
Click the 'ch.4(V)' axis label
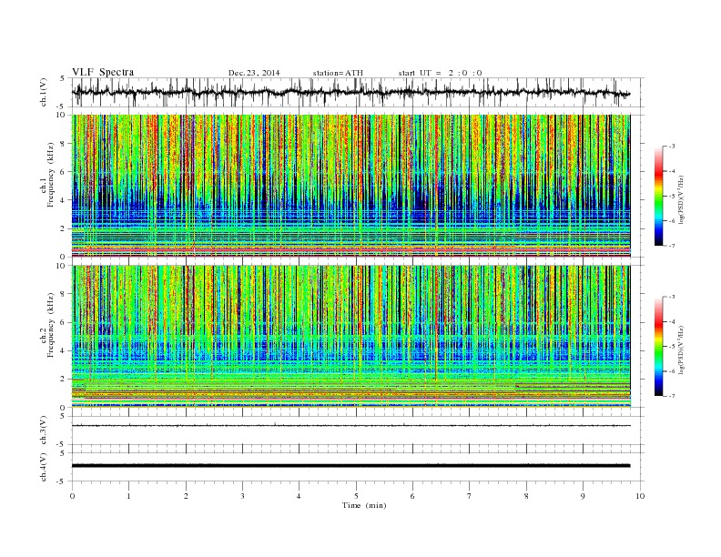(44, 467)
